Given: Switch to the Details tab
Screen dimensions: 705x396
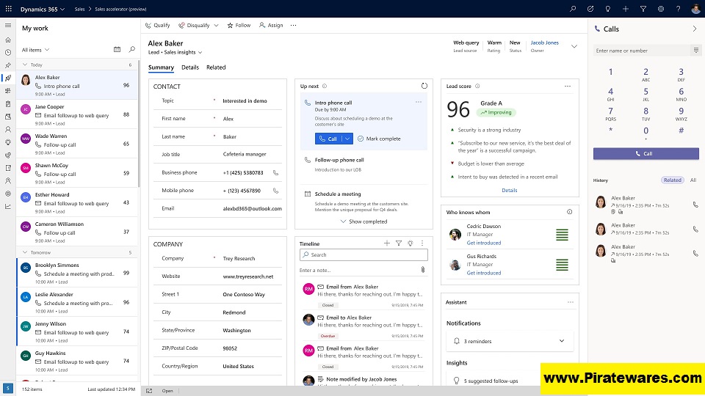Looking at the screenshot, I should pyautogui.click(x=190, y=67).
